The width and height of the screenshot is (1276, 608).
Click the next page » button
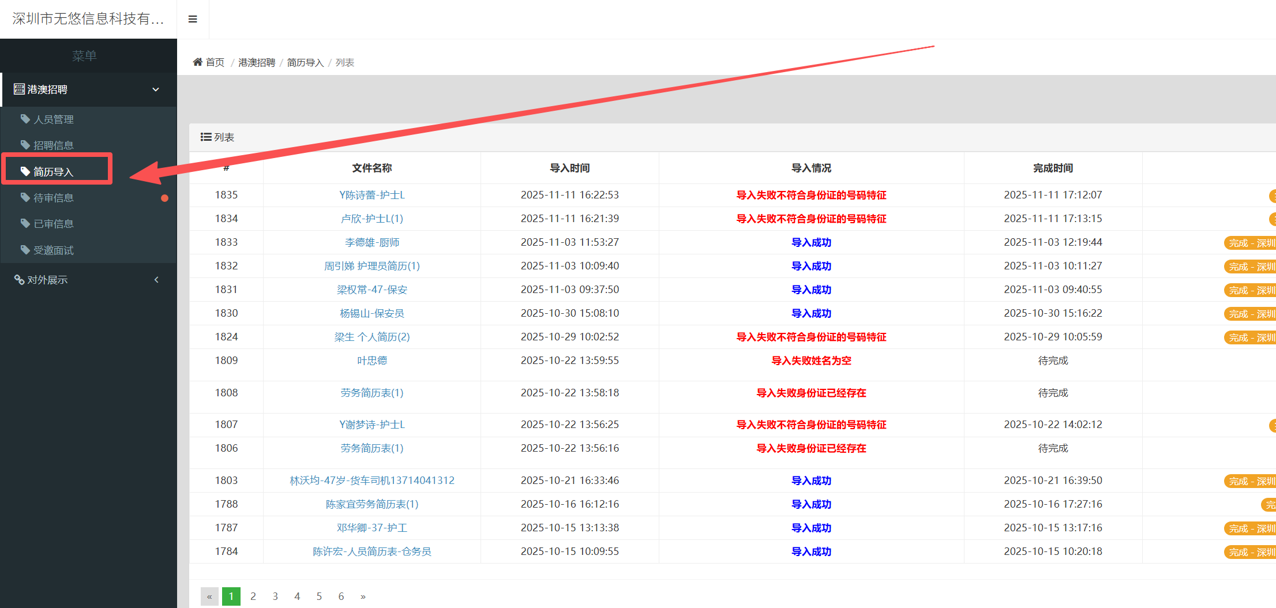[x=363, y=596]
